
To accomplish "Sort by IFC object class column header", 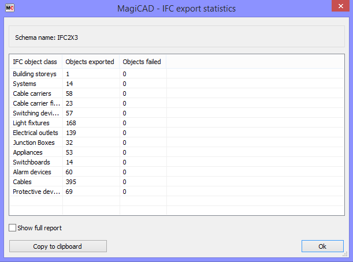I will (x=36, y=62).
